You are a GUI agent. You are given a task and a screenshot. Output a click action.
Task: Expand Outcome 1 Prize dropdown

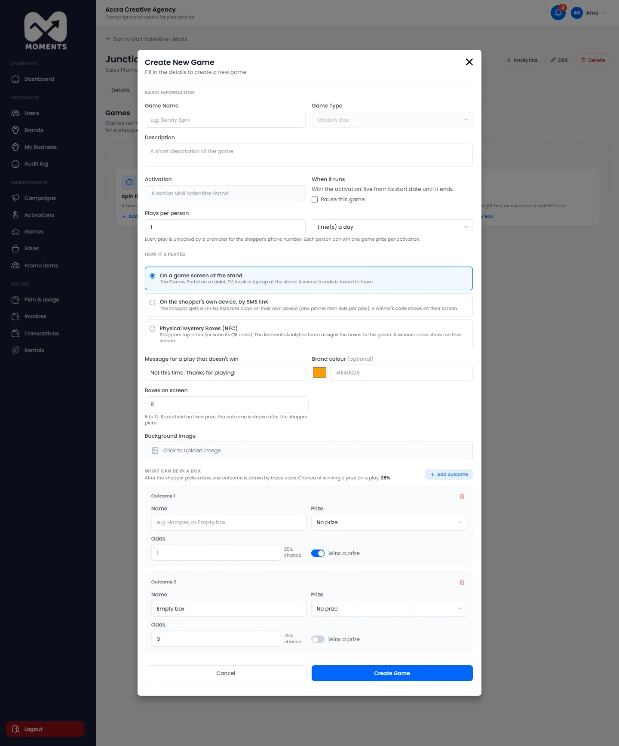point(389,522)
